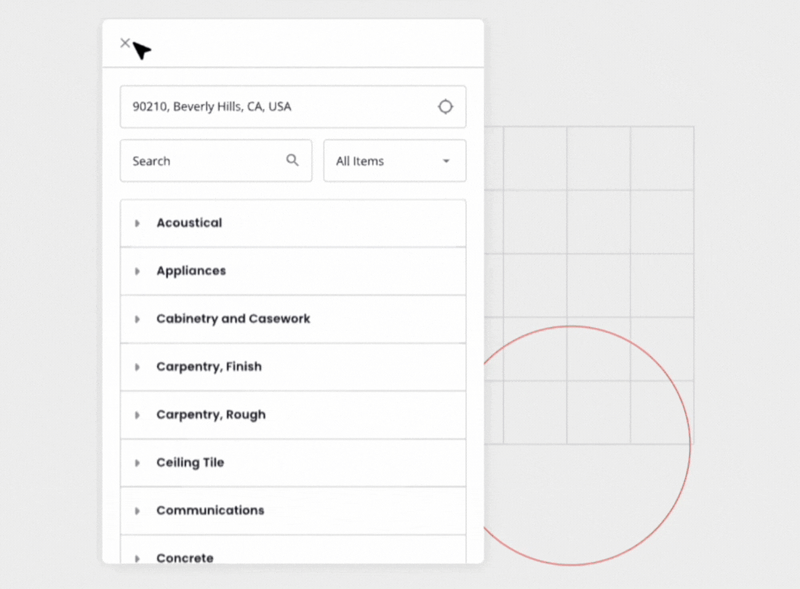Click the dropdown arrow beside All Items
Screen dimensions: 800x589
pyautogui.click(x=446, y=161)
